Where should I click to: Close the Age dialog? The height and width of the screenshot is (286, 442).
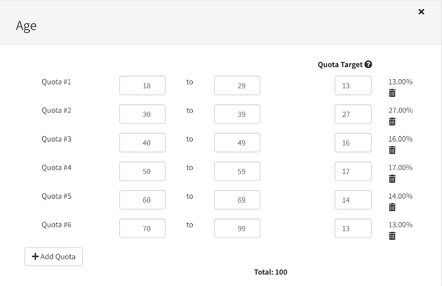click(x=421, y=11)
